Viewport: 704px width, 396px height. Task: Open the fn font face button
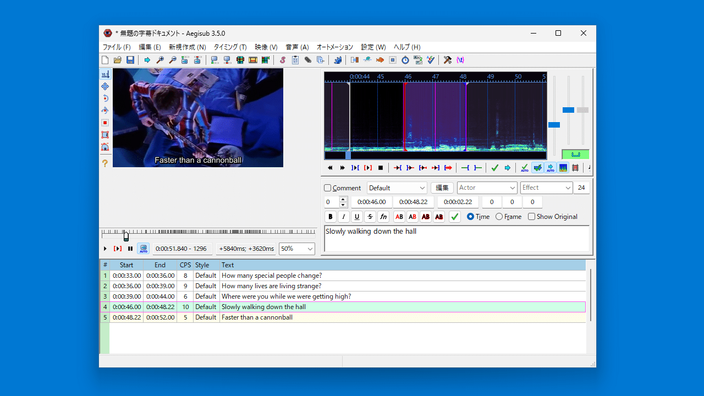tap(383, 217)
